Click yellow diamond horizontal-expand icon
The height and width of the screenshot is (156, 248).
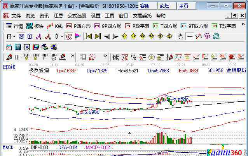click(x=142, y=36)
